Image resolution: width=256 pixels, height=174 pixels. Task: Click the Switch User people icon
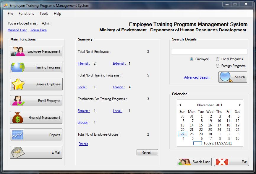tap(184, 162)
